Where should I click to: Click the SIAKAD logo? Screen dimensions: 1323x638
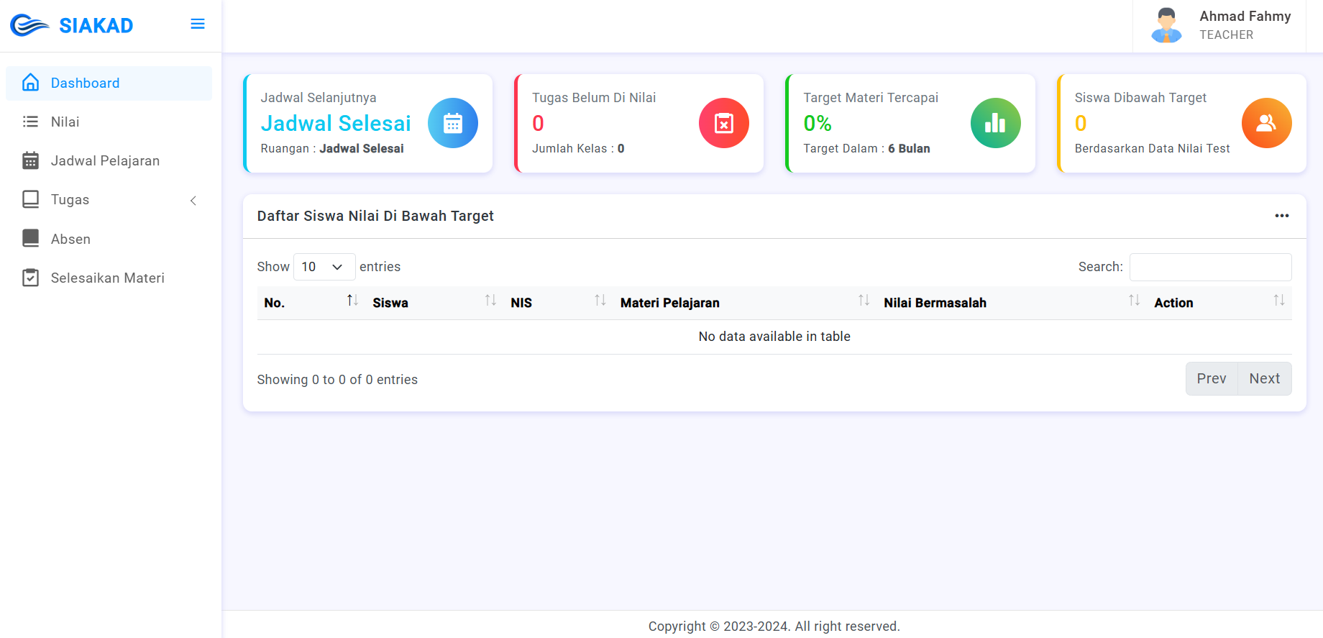(x=72, y=25)
